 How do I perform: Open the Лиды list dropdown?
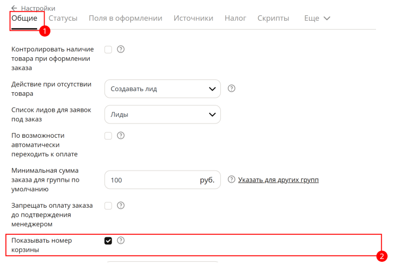coord(163,114)
